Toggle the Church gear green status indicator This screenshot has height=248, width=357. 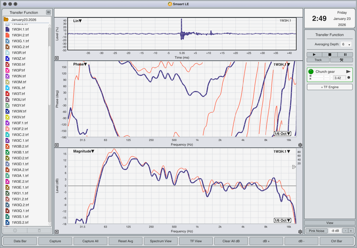[x=311, y=71]
